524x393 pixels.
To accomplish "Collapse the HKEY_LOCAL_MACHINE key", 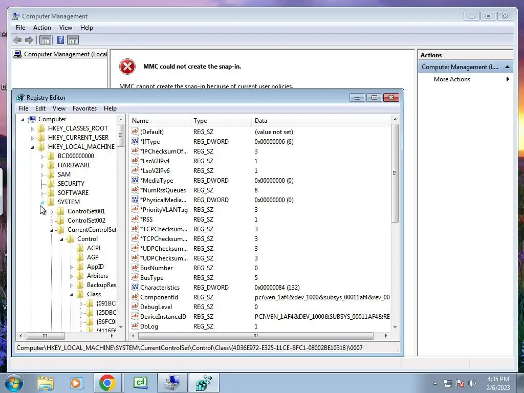I will click(x=32, y=147).
